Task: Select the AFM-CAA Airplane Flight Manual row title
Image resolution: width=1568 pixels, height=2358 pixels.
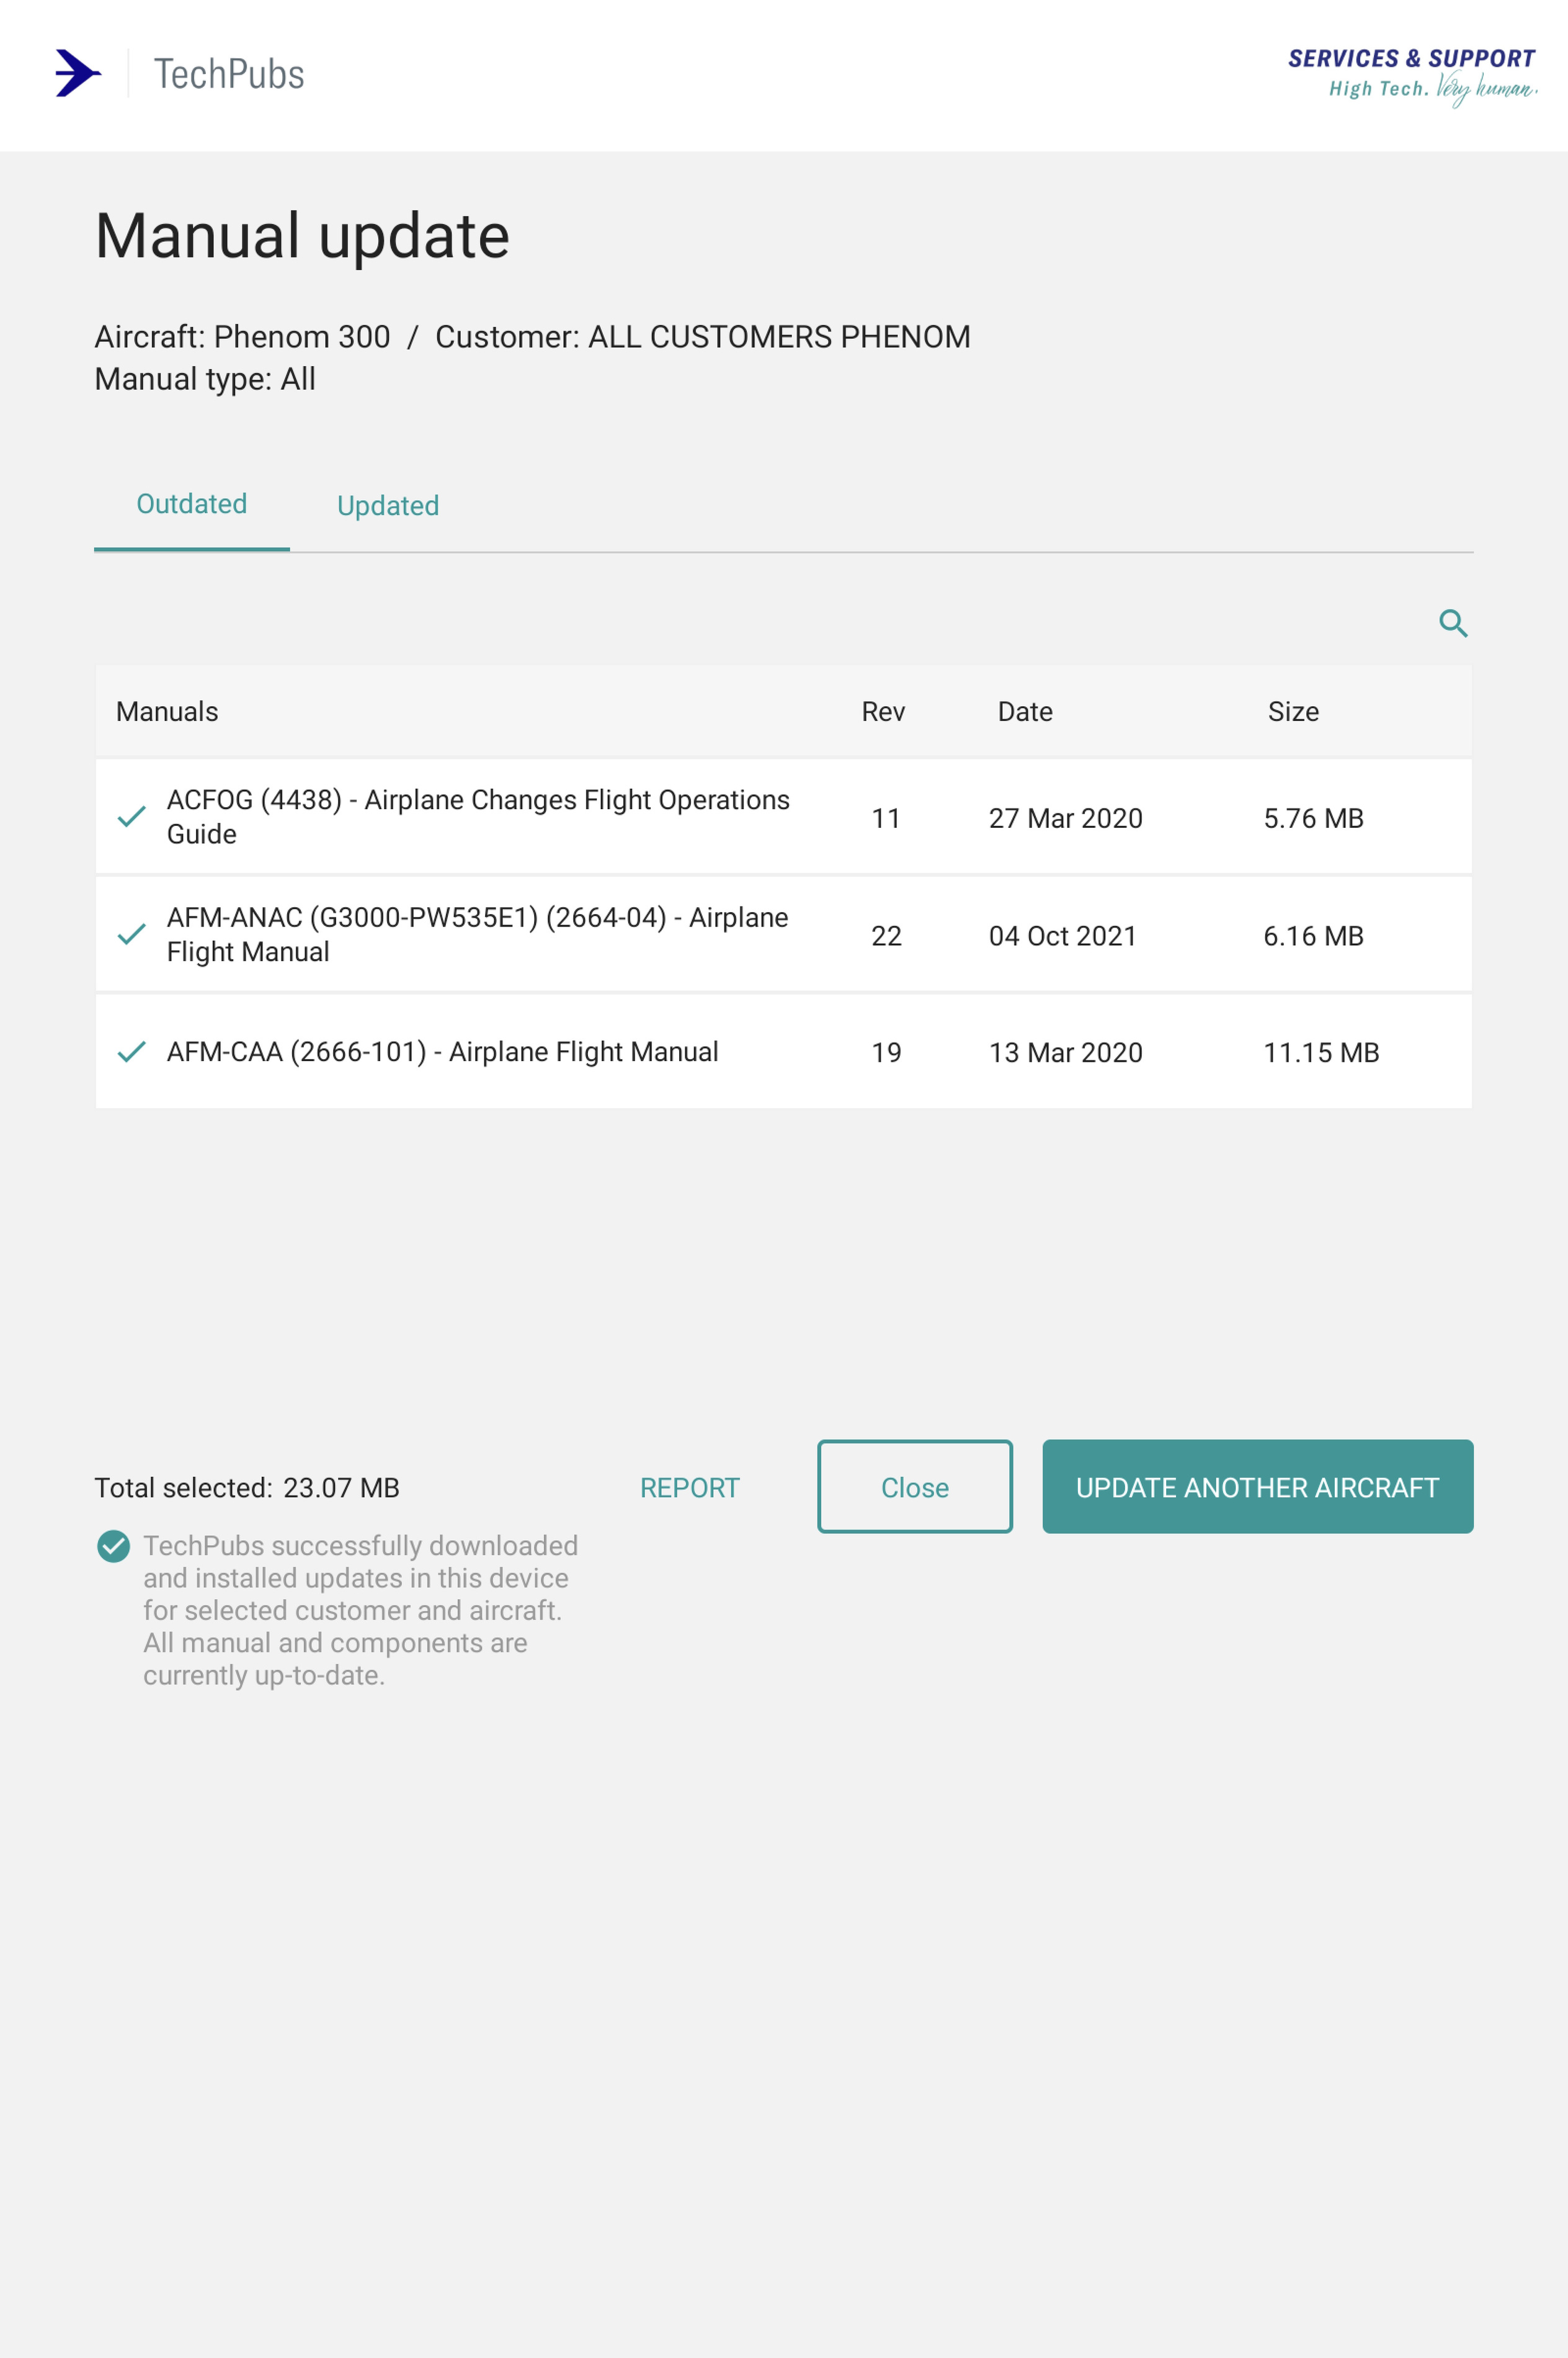Action: pos(442,1051)
